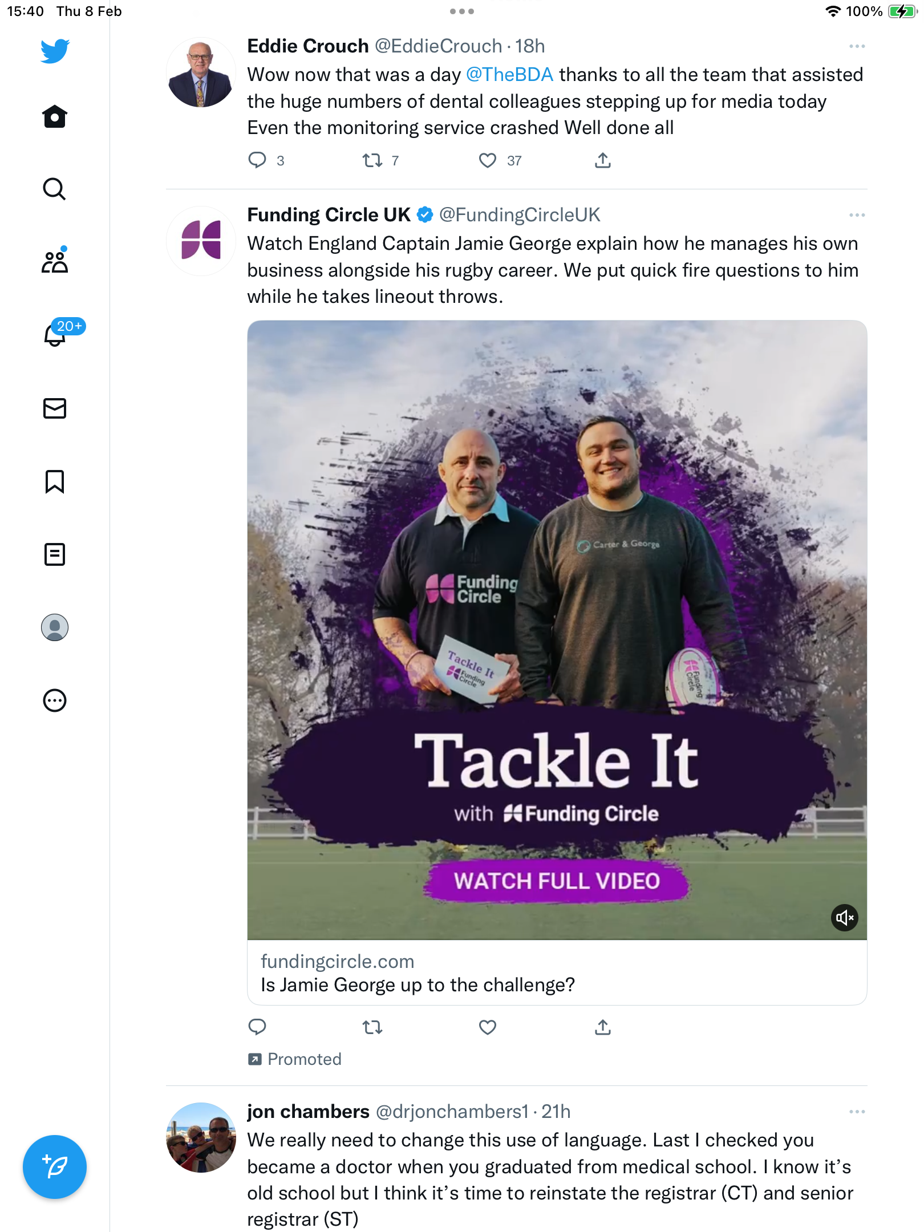
Task: Unmute the Funding Circle video
Action: coord(845,918)
